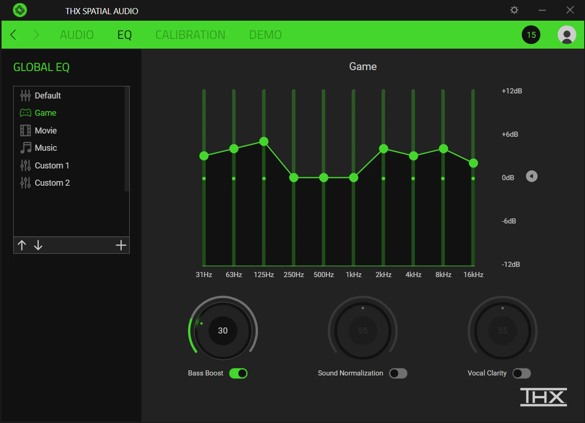Click the GLOBAL EQ heading

pyautogui.click(x=41, y=67)
